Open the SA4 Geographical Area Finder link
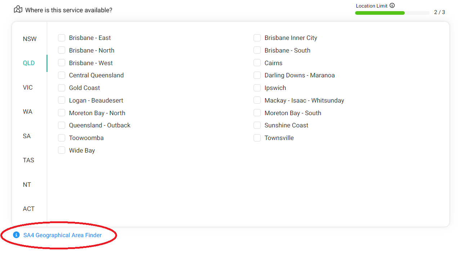 point(62,235)
